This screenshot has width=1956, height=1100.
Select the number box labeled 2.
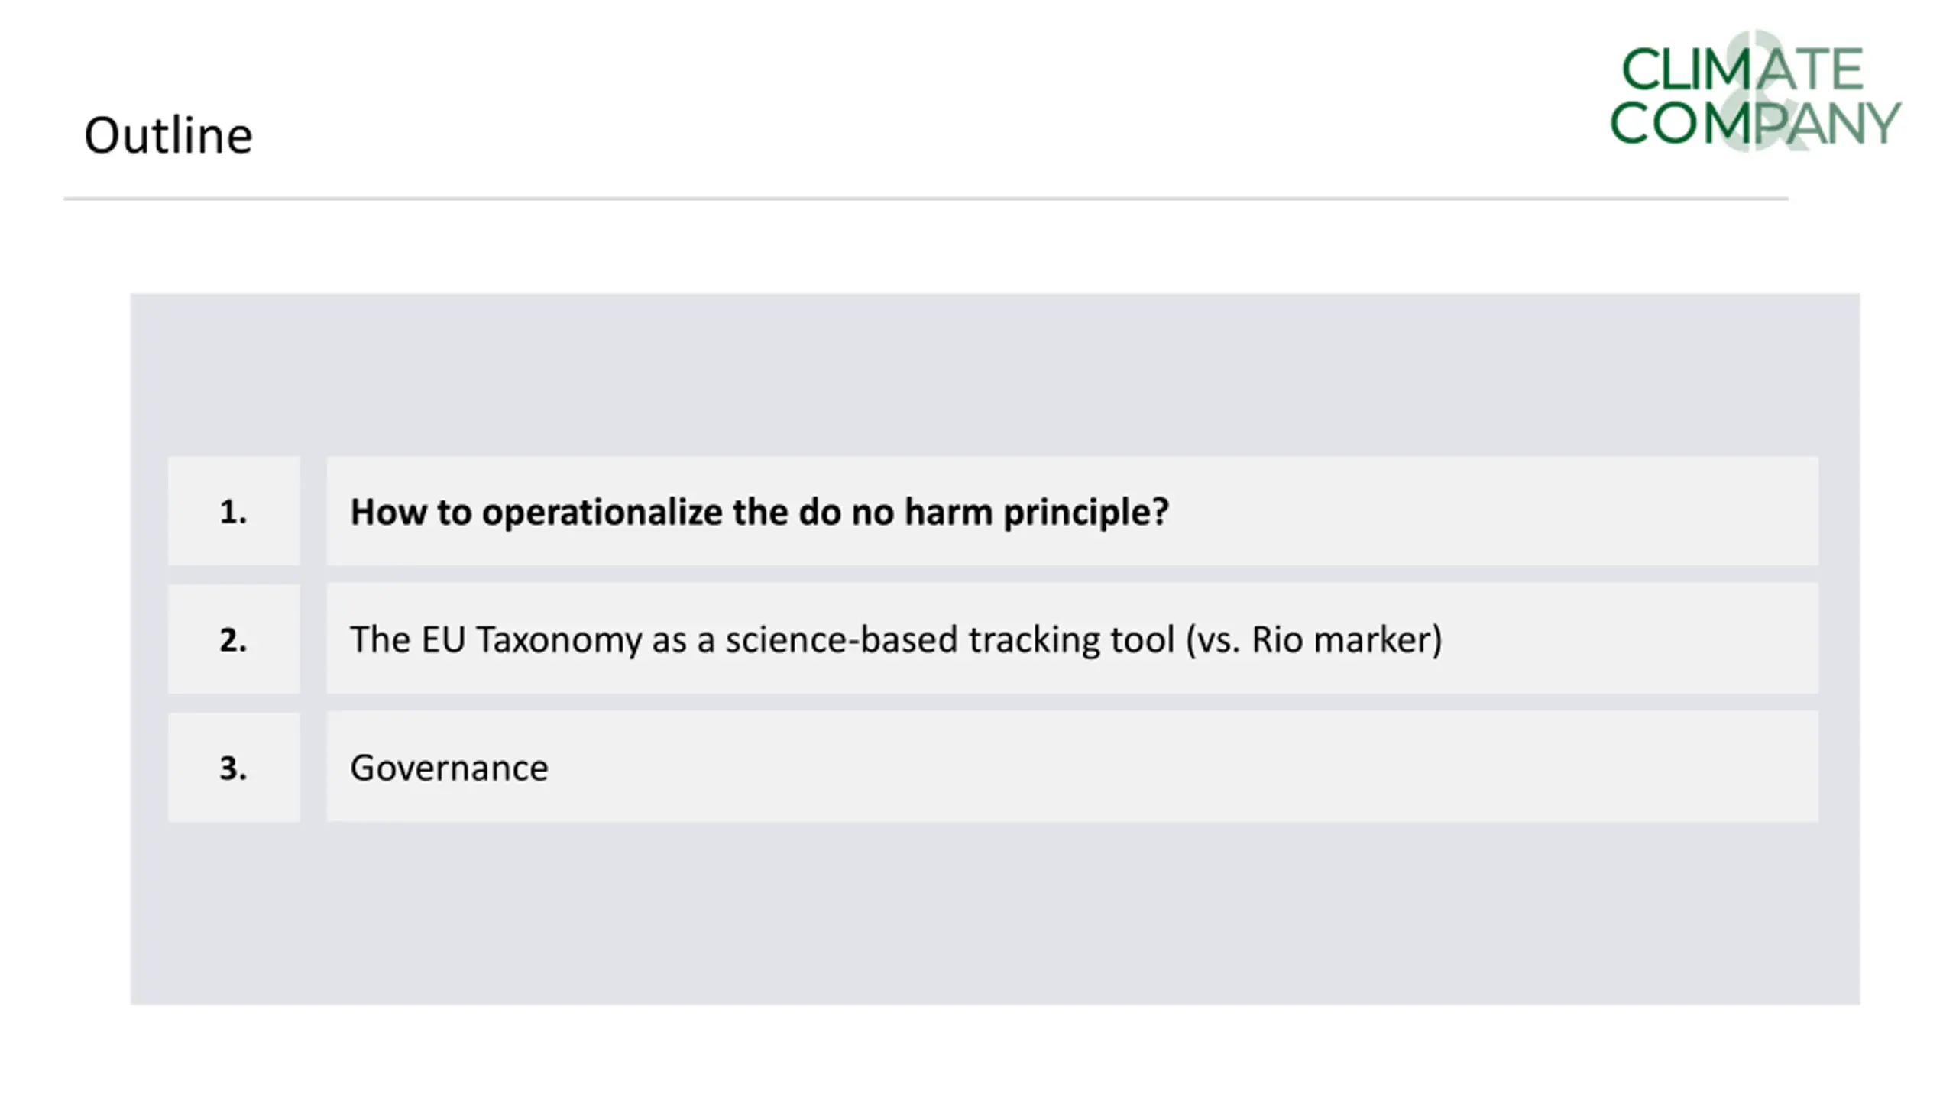234,639
